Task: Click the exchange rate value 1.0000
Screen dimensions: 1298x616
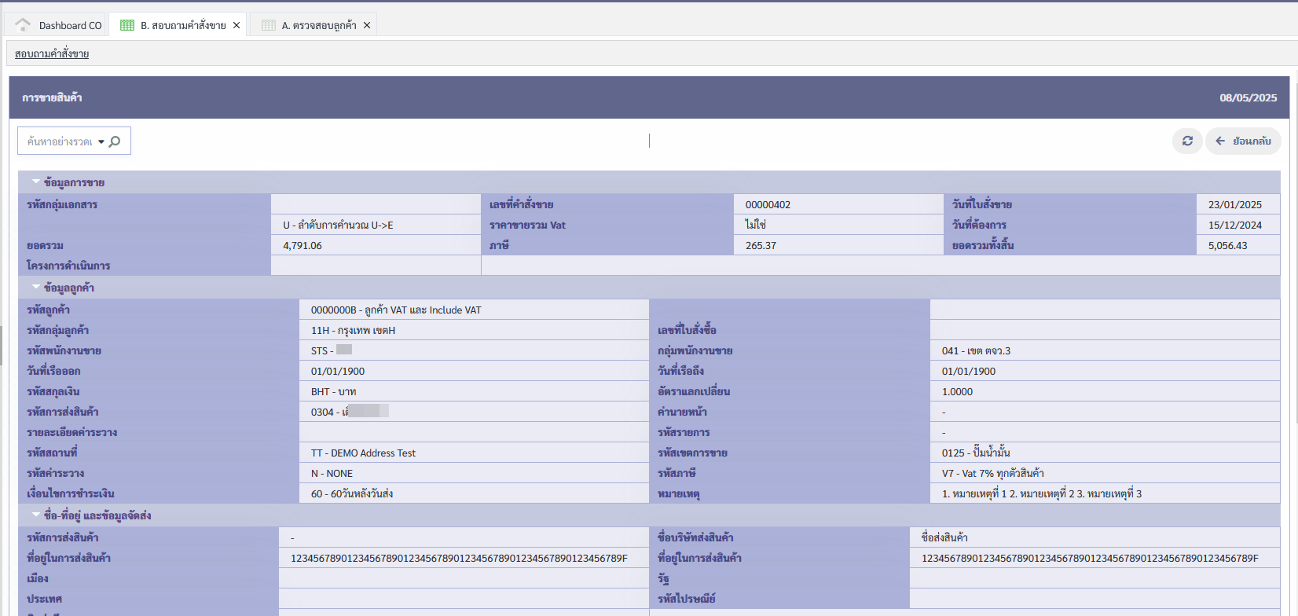Action: [957, 391]
